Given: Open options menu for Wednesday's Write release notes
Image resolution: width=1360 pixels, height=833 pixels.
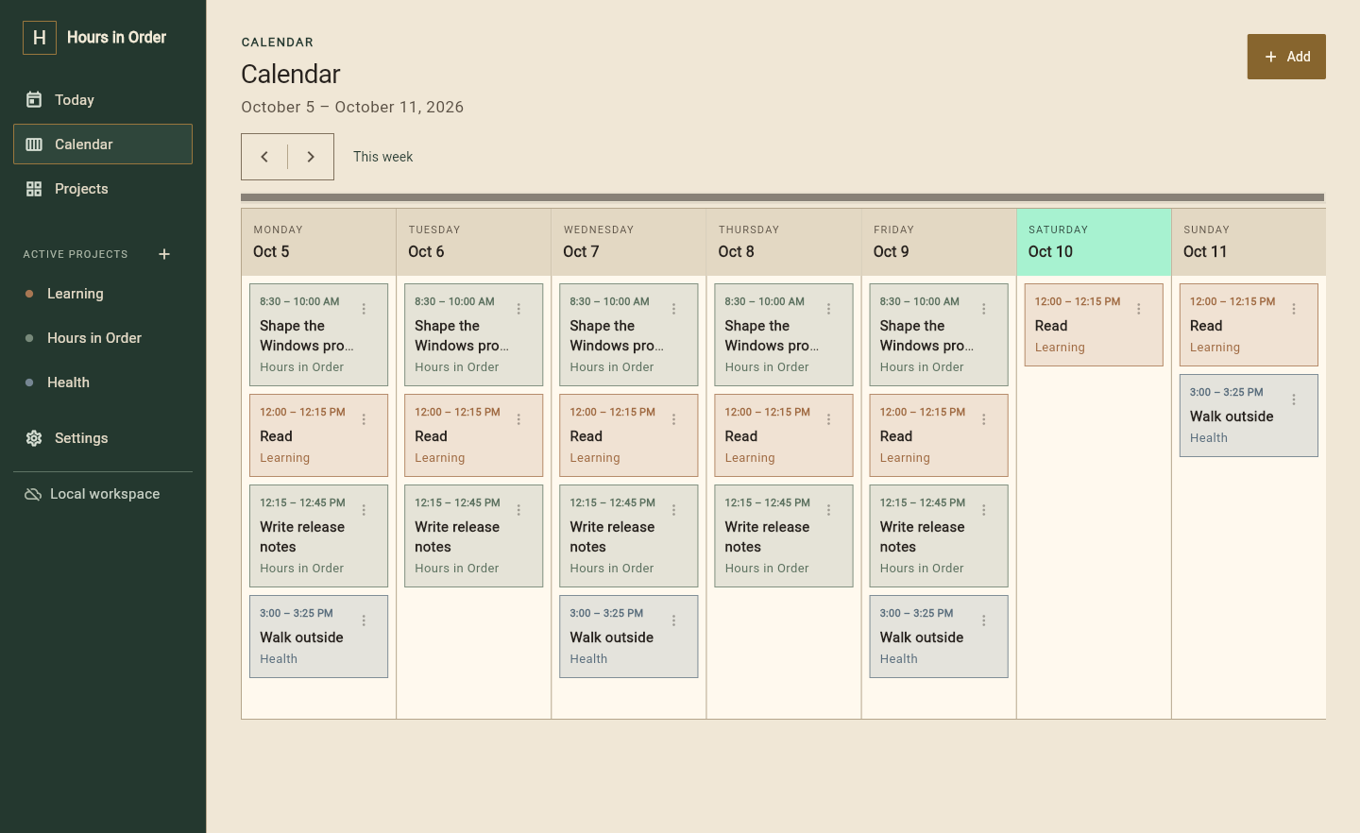Looking at the screenshot, I should 673,510.
